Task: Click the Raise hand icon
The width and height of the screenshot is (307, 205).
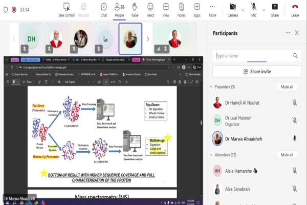Action: [135, 9]
